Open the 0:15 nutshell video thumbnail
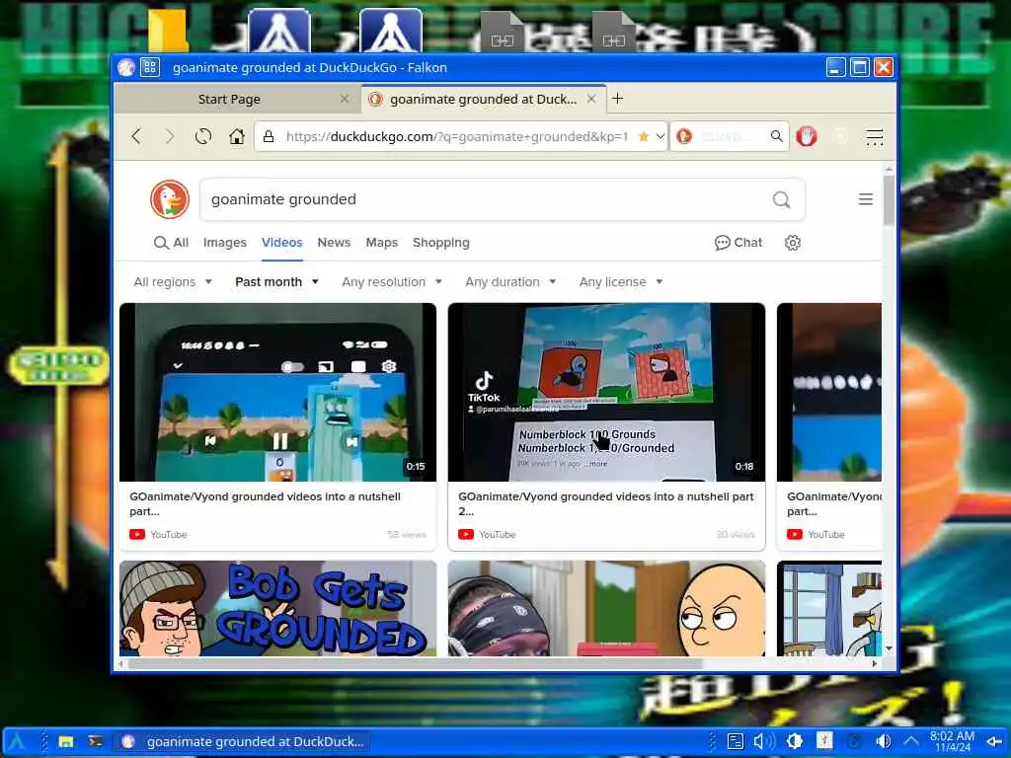This screenshot has height=758, width=1011. point(277,393)
